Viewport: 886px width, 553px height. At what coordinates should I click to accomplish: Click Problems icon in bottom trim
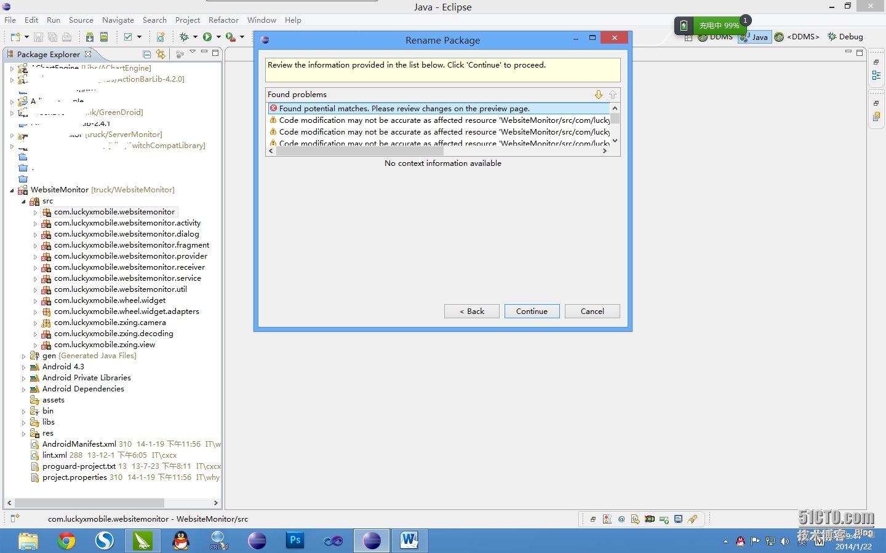[607, 519]
